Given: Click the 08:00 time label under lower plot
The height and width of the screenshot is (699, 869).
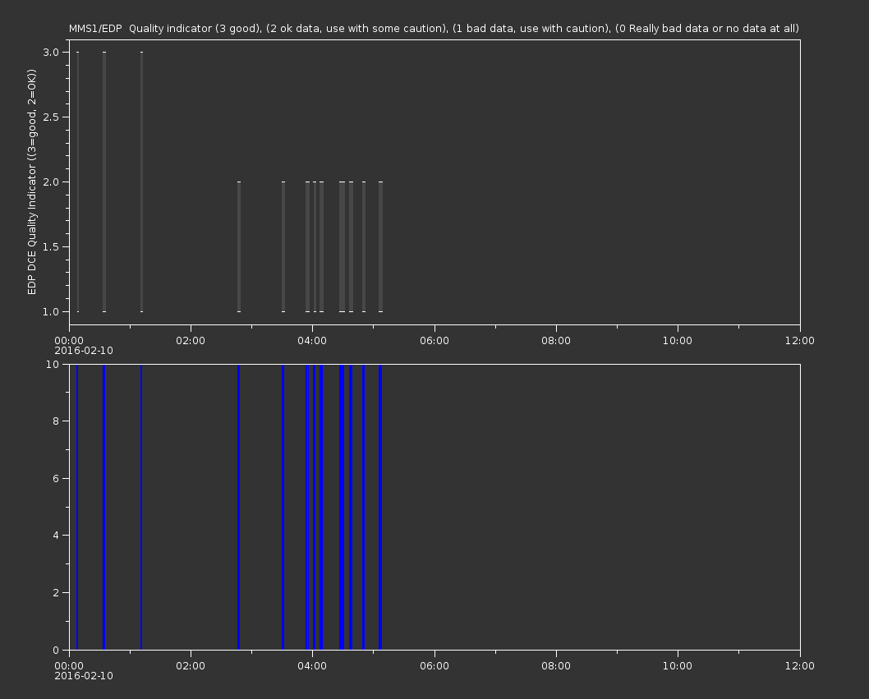Looking at the screenshot, I should 556,666.
